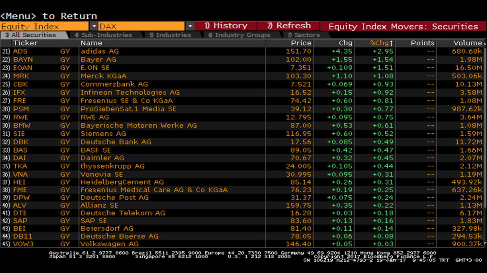The height and width of the screenshot is (273, 487).
Task: Click the Equity Index input field
Action: [44, 26]
